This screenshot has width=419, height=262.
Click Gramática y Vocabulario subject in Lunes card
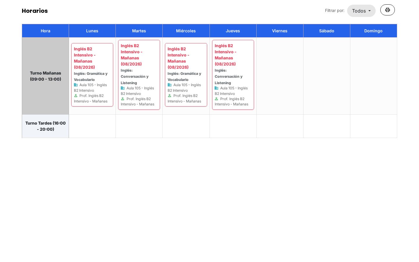(91, 77)
